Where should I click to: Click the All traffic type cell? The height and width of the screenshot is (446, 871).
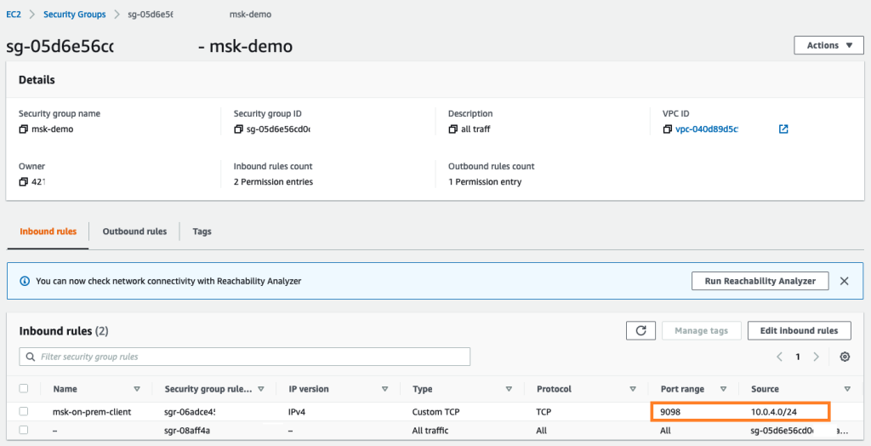(430, 431)
